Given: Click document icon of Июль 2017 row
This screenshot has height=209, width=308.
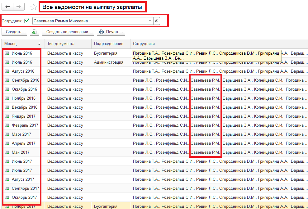Looking at the screenshot, I should 7,170.
